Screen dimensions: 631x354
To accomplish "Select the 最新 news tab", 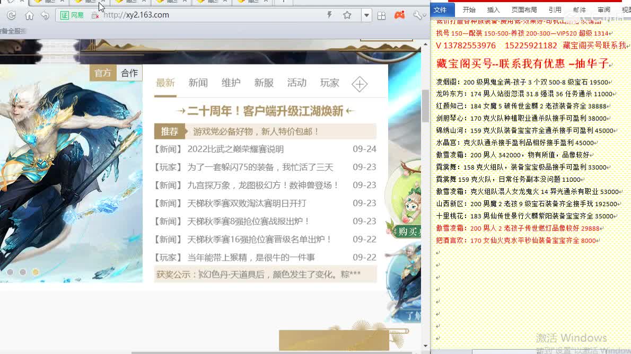I will pyautogui.click(x=165, y=83).
